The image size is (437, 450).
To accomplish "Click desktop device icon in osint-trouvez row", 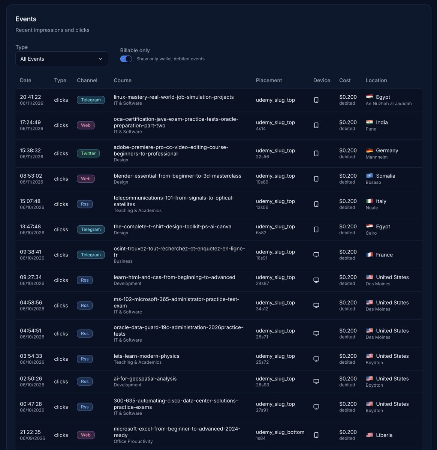I will coord(316,255).
